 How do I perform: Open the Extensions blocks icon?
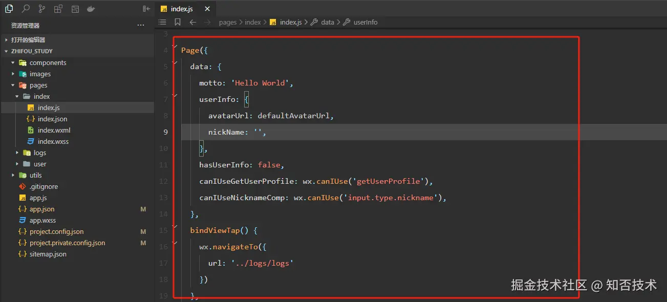tap(58, 9)
